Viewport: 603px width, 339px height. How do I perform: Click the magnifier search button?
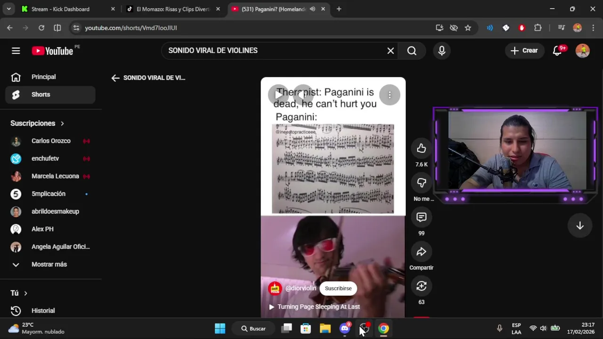tap(412, 50)
